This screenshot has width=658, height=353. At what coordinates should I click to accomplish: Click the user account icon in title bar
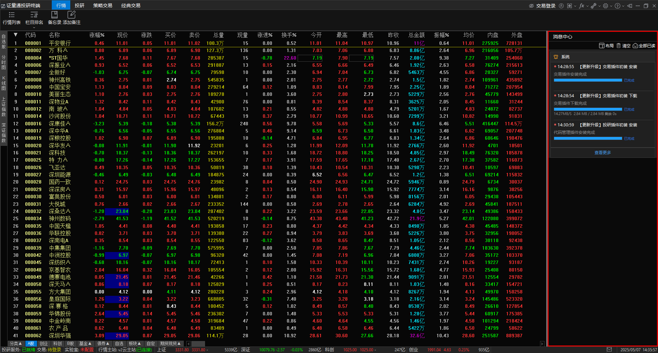point(561,6)
